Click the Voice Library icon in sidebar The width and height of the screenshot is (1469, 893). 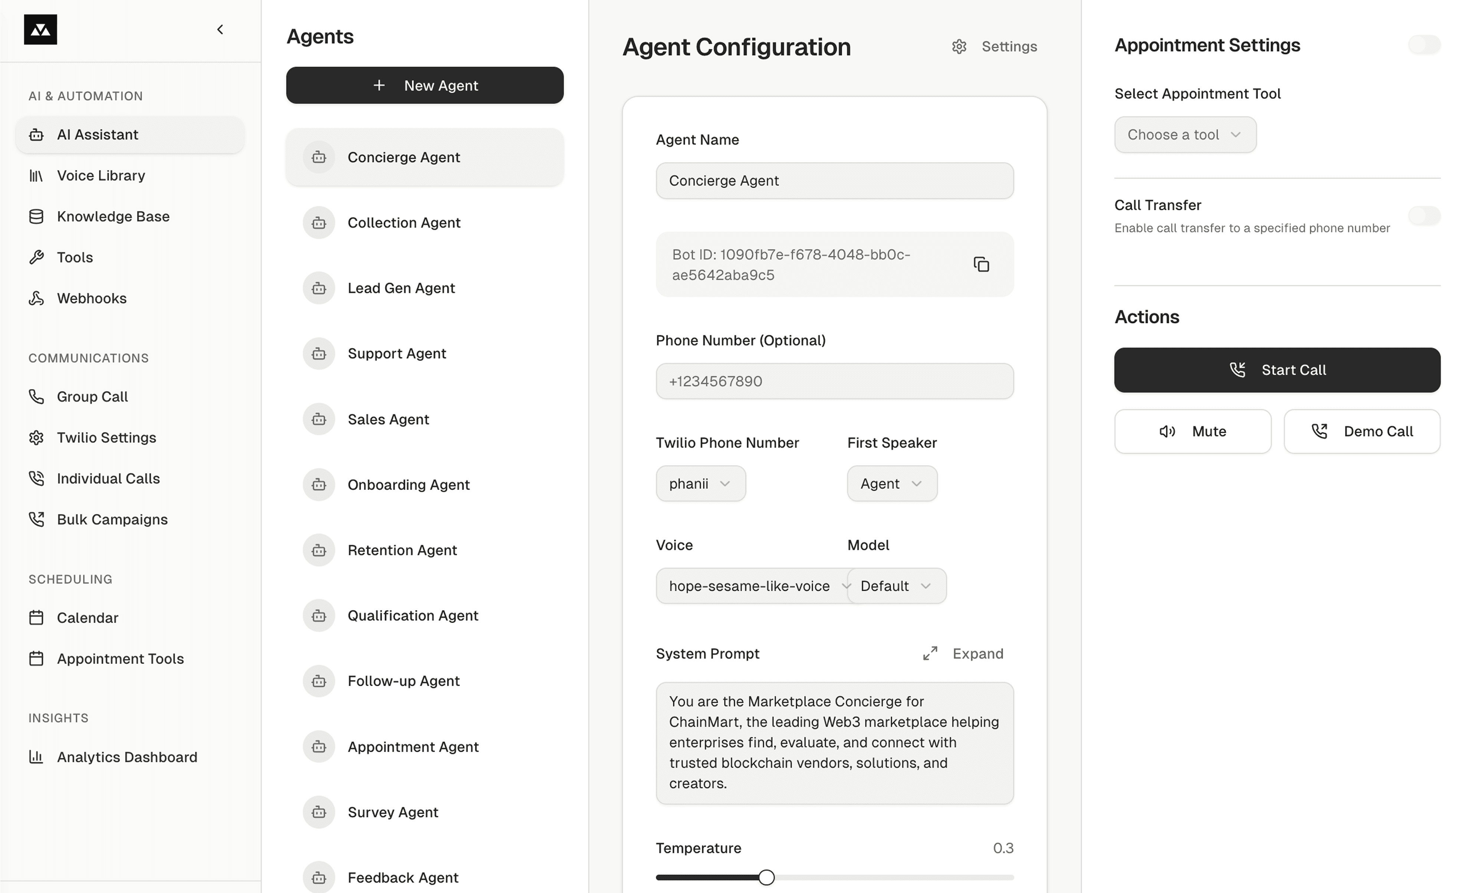tap(36, 175)
